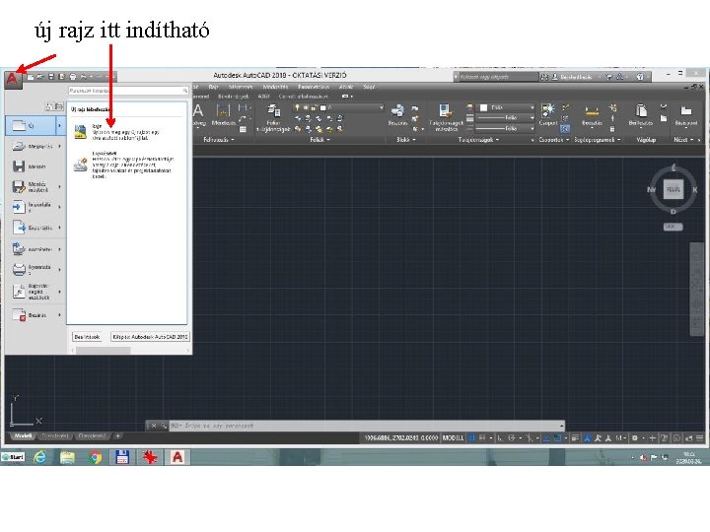Screen dimensions: 710x532
Task: Open the layer name dropdown in Fóliák panel
Action: pos(338,107)
